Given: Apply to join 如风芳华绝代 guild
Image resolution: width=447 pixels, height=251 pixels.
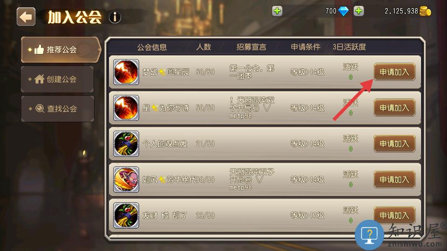Looking at the screenshot, I should click(x=394, y=179).
